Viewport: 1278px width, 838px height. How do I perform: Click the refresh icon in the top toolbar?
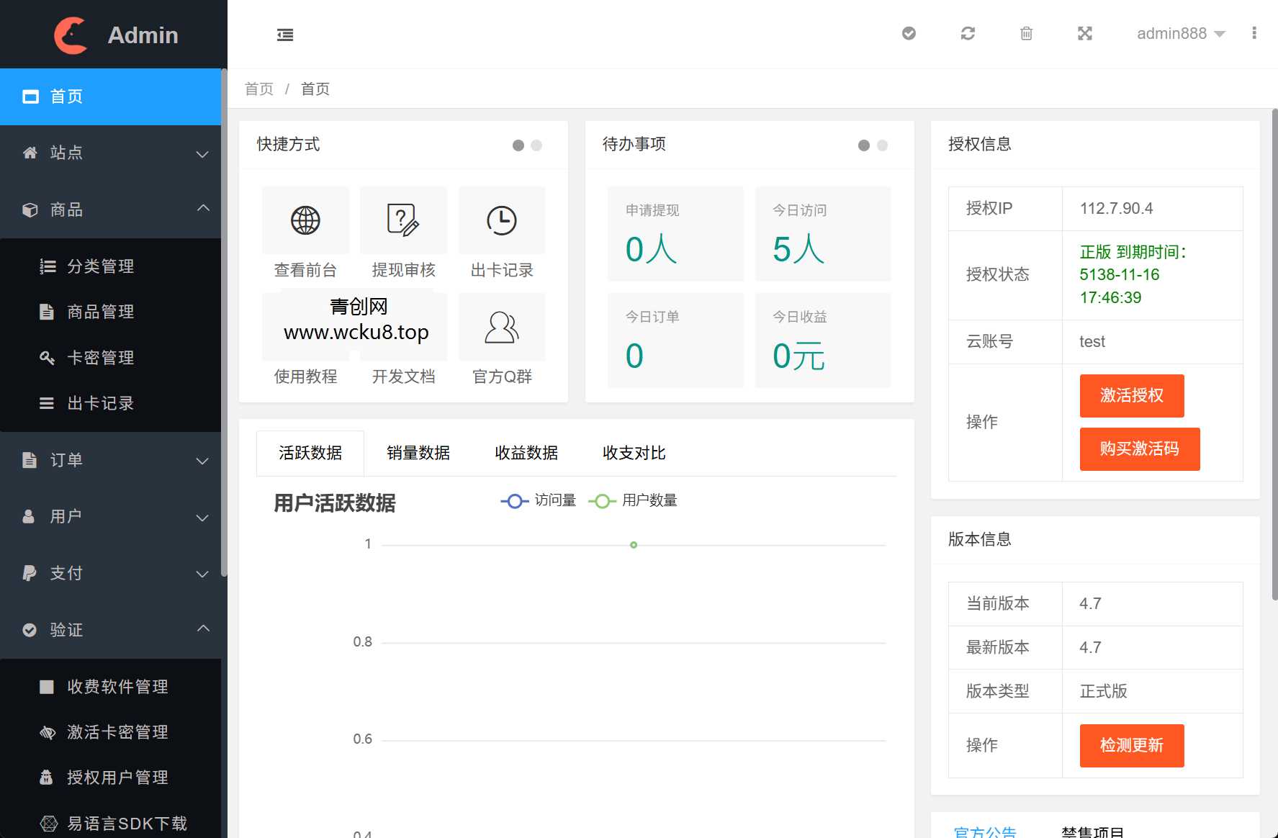[968, 33]
